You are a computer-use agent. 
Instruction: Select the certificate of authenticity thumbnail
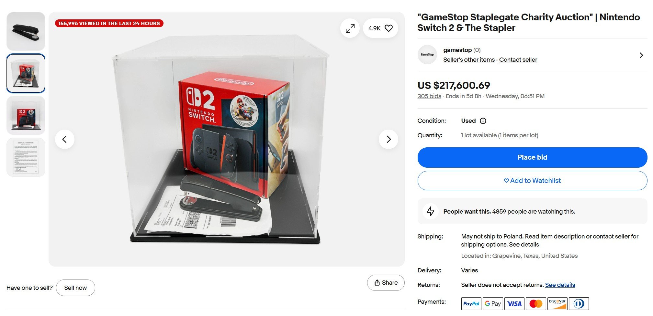click(x=26, y=157)
